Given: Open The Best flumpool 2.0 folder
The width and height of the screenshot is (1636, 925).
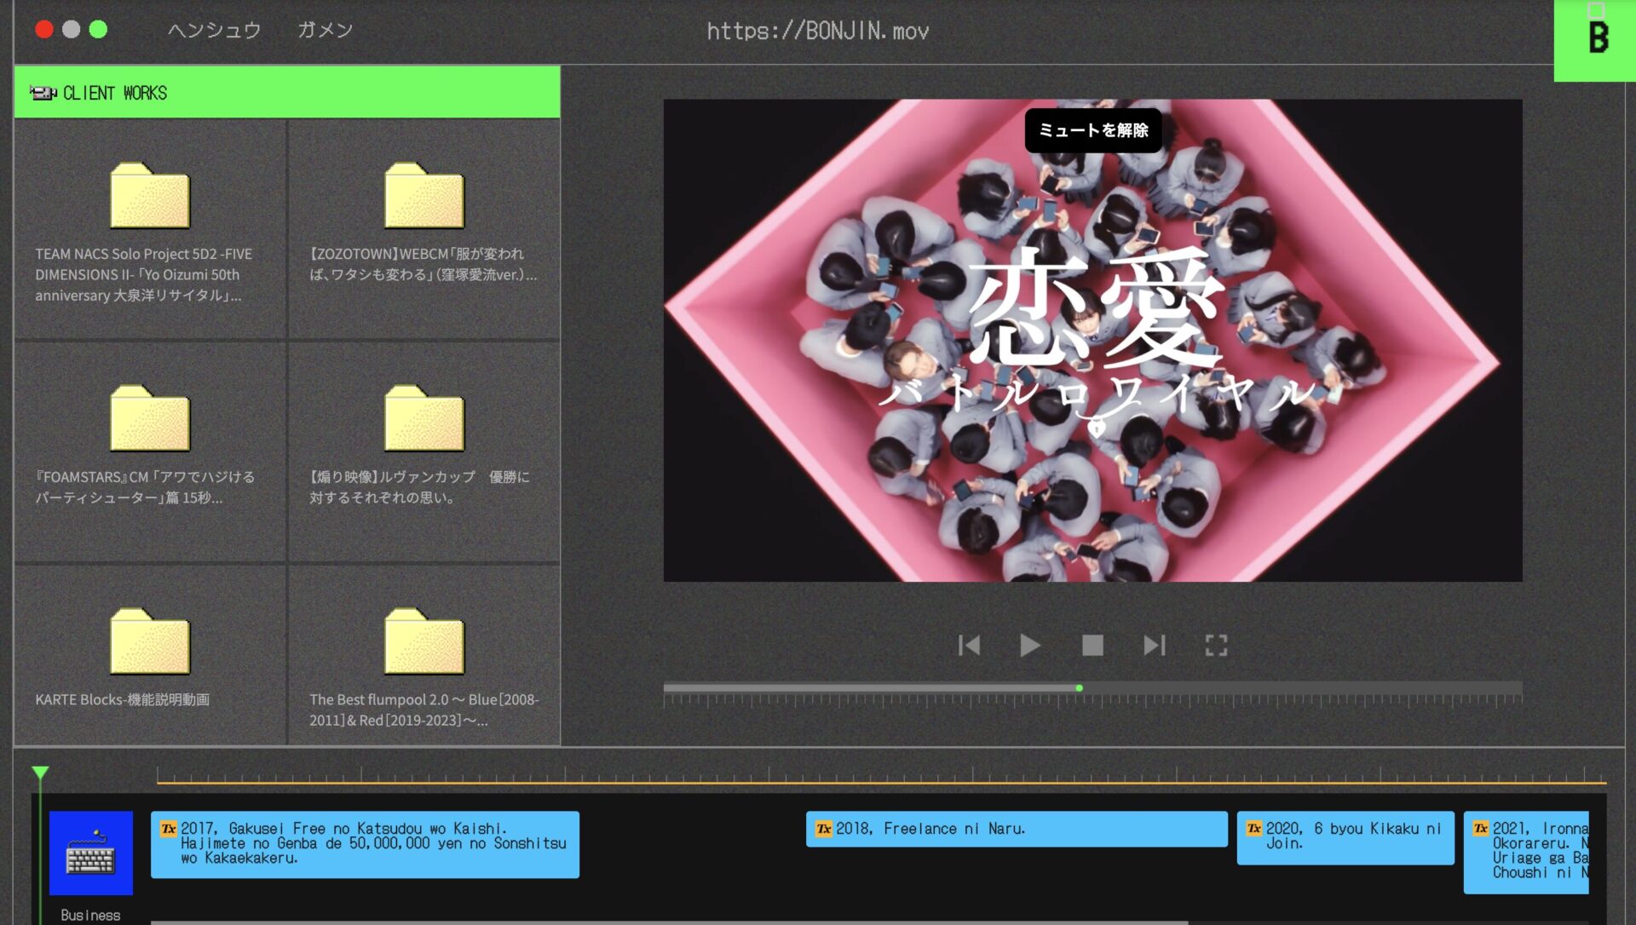Looking at the screenshot, I should click(x=423, y=641).
